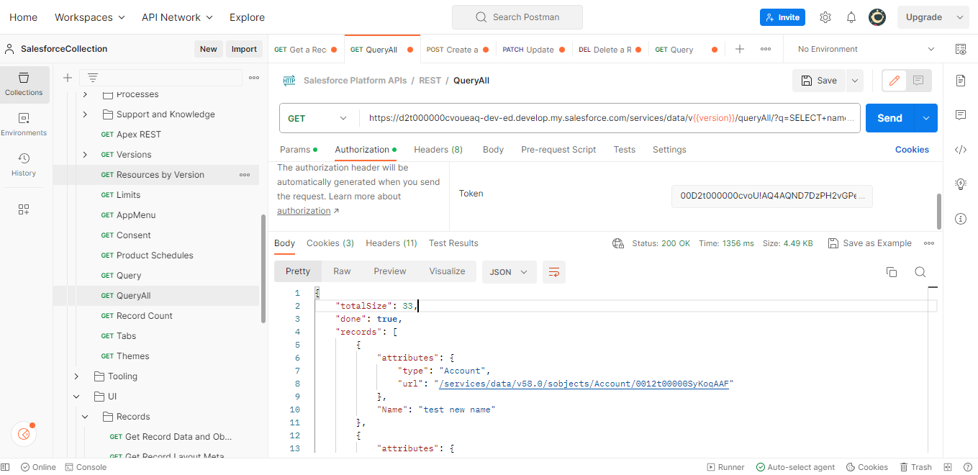Open the Console in status bar
This screenshot has height=475, width=978.
(x=86, y=467)
